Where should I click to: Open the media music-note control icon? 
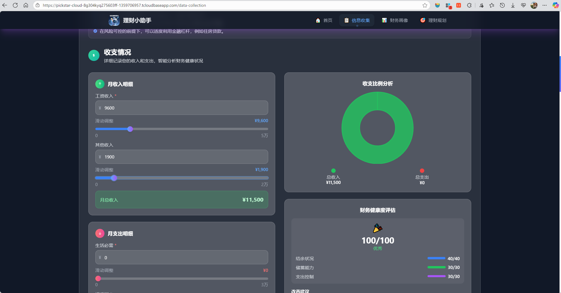click(481, 5)
